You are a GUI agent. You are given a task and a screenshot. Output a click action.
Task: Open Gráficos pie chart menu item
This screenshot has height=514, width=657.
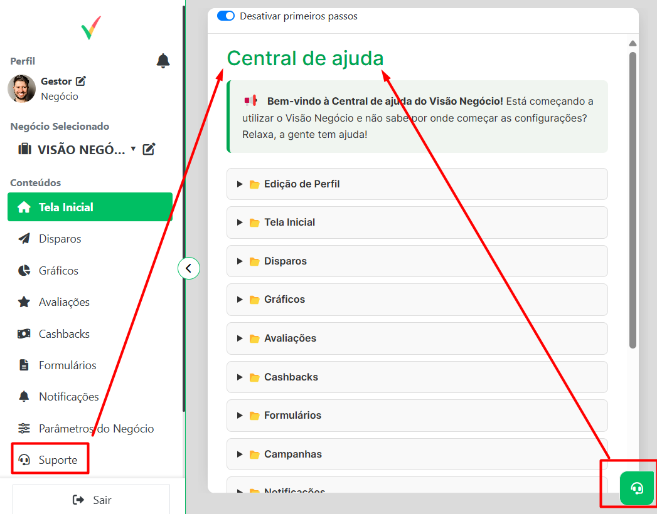[x=58, y=271]
